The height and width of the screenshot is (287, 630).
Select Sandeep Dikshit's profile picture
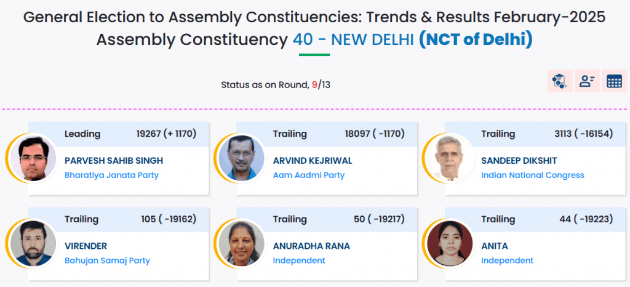[450, 158]
